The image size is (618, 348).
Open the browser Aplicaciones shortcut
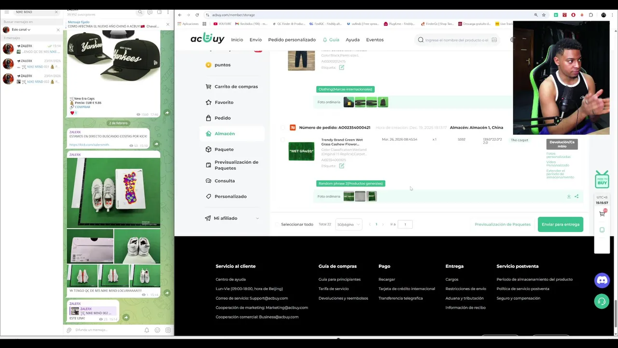[188, 24]
